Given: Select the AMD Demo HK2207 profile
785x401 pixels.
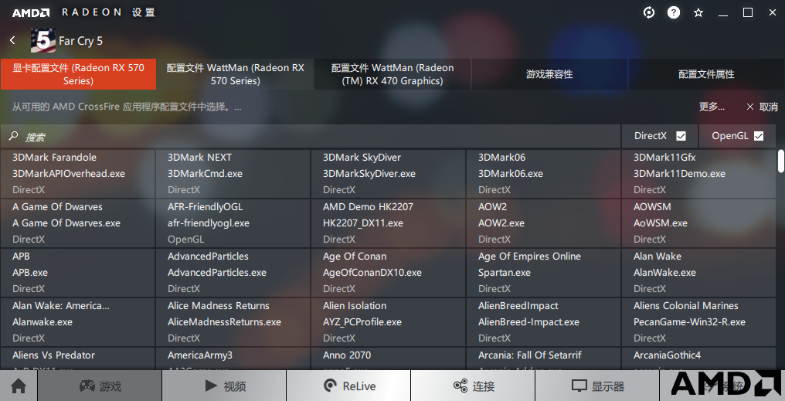Looking at the screenshot, I should click(388, 223).
